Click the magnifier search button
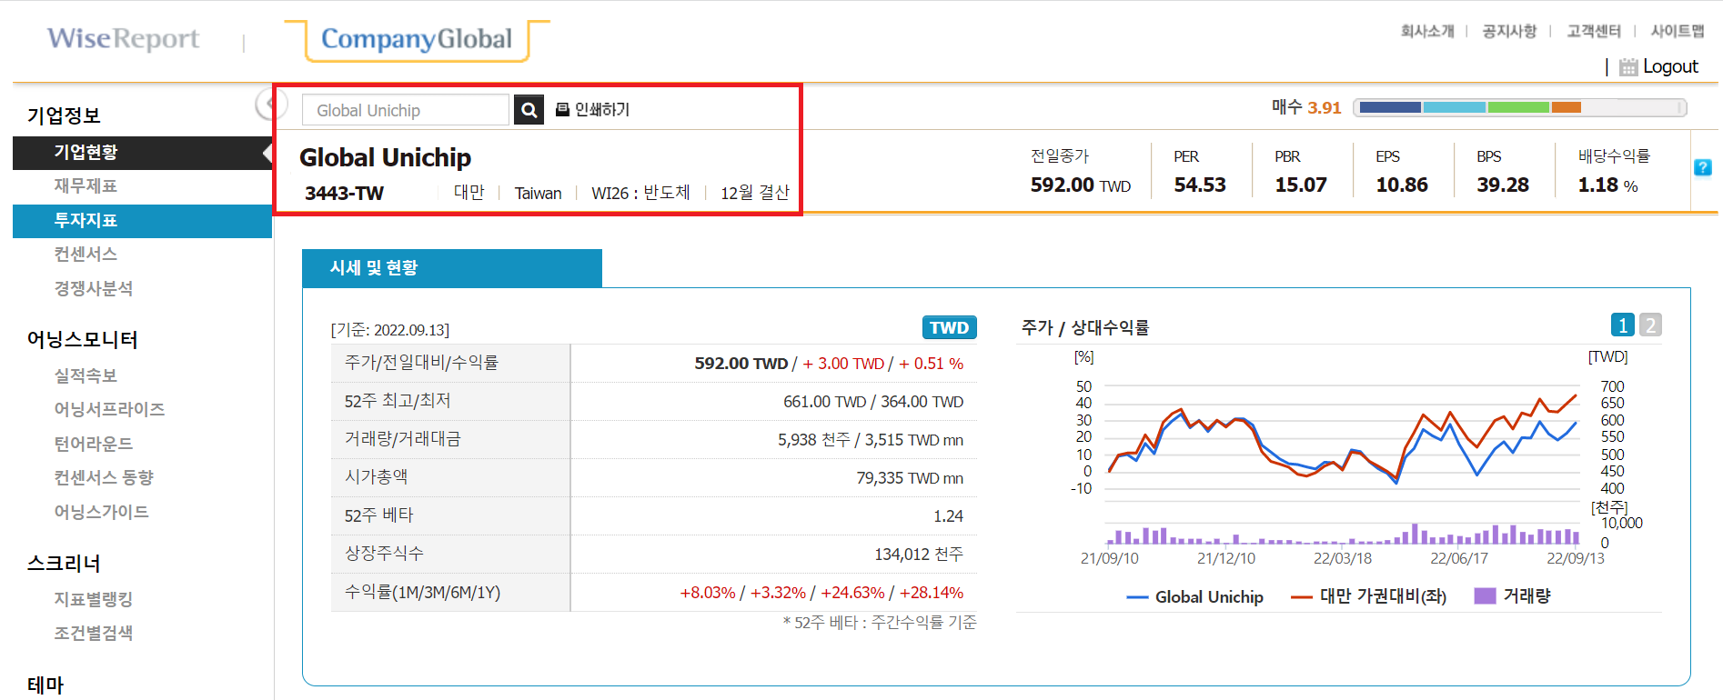This screenshot has height=700, width=1723. 529,110
